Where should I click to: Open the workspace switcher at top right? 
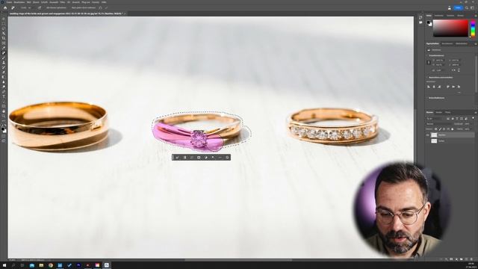(473, 8)
